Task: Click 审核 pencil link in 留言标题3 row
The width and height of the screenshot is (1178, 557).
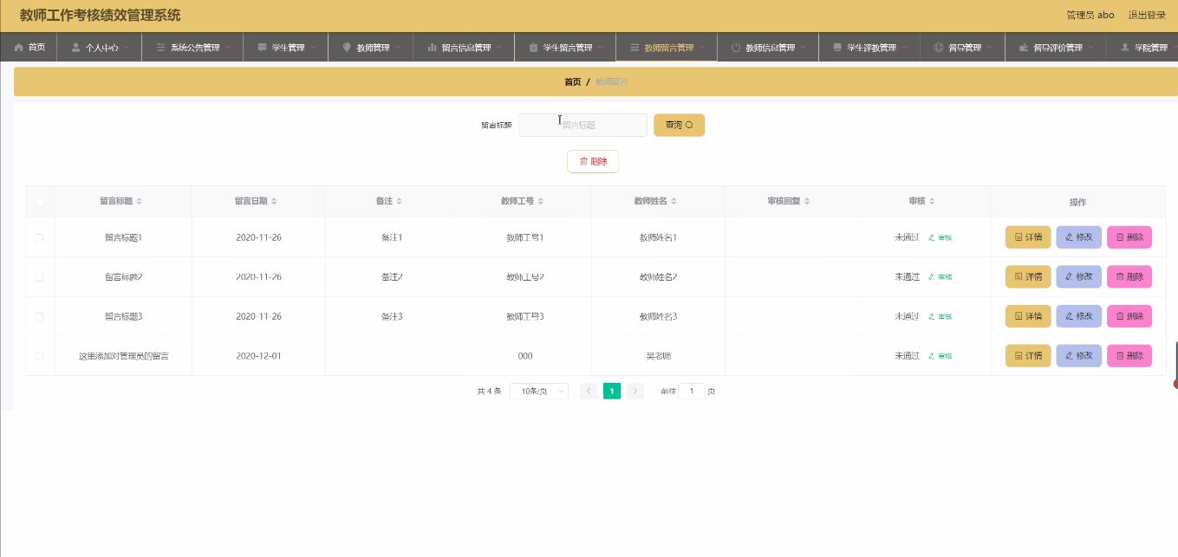Action: click(940, 317)
